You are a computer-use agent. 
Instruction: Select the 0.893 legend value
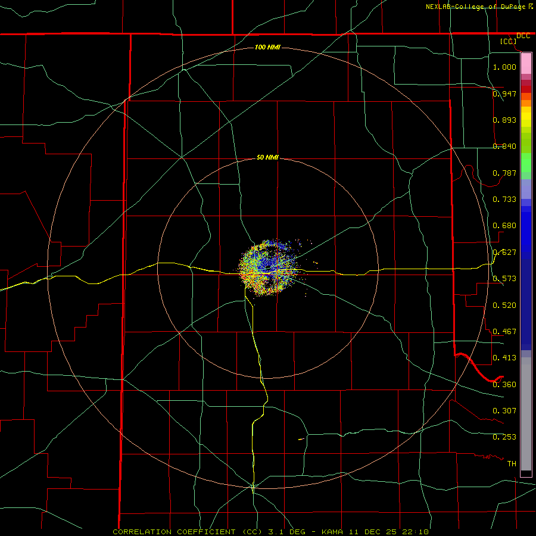coord(504,120)
